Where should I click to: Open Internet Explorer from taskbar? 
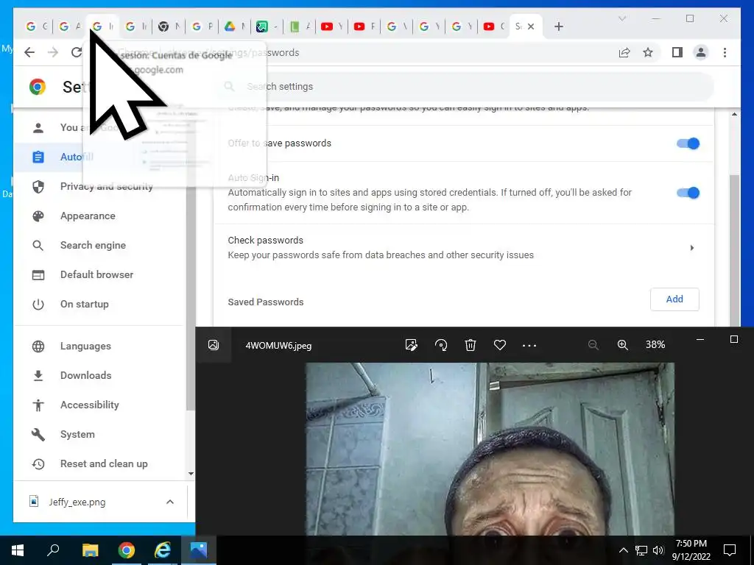(x=163, y=550)
